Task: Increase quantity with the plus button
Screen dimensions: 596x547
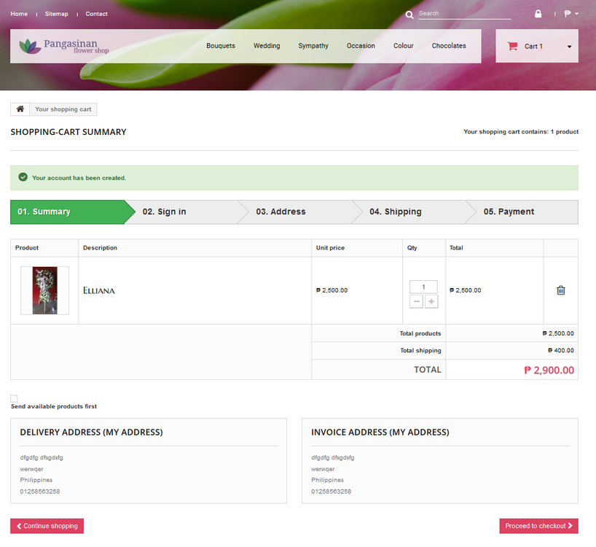Action: click(431, 301)
